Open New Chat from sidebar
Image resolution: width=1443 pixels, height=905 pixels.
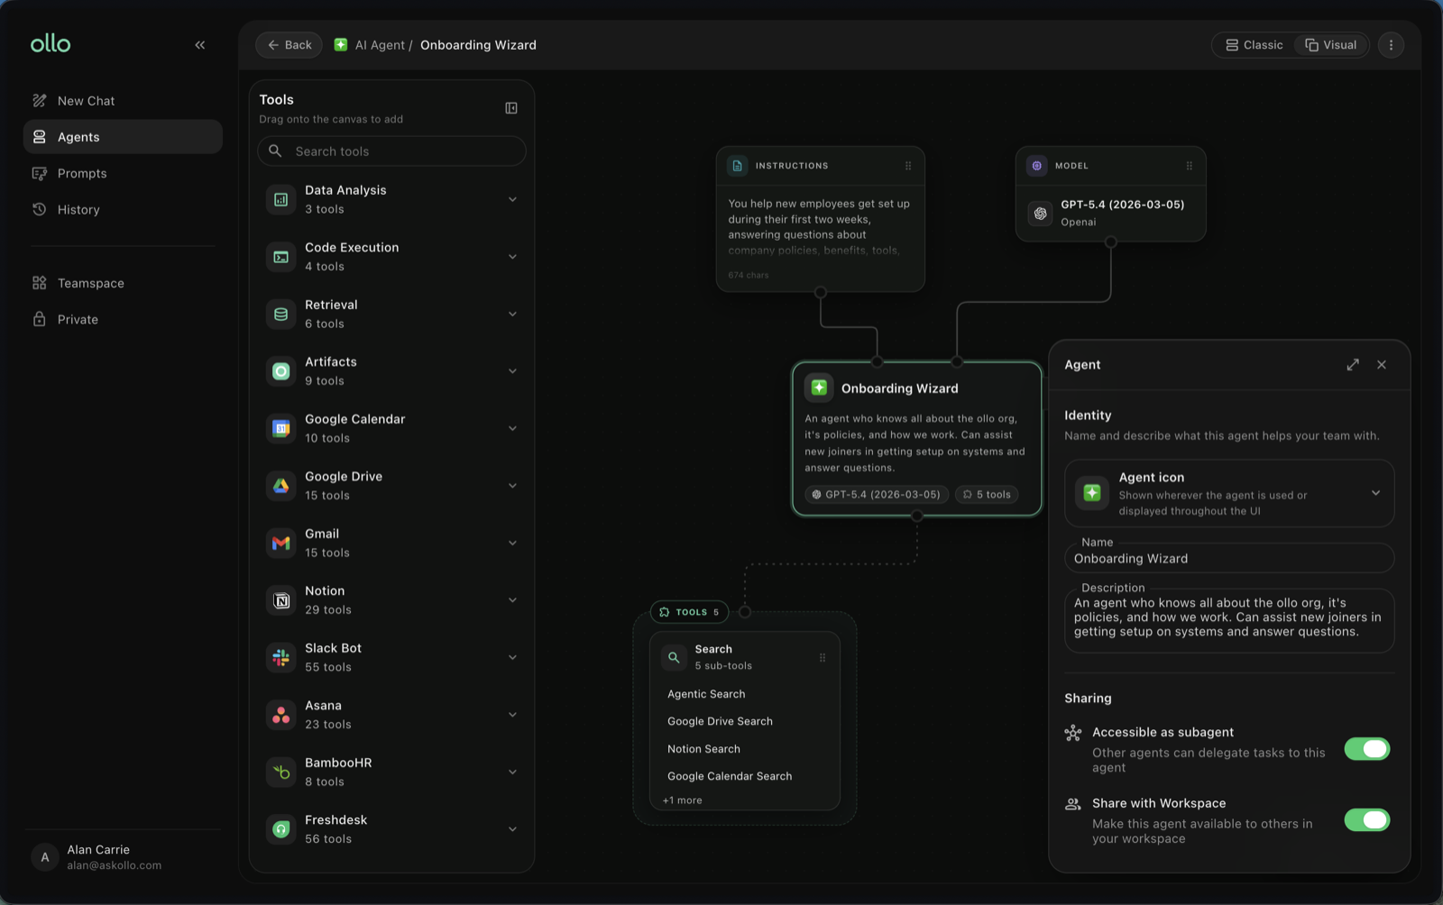pyautogui.click(x=123, y=101)
